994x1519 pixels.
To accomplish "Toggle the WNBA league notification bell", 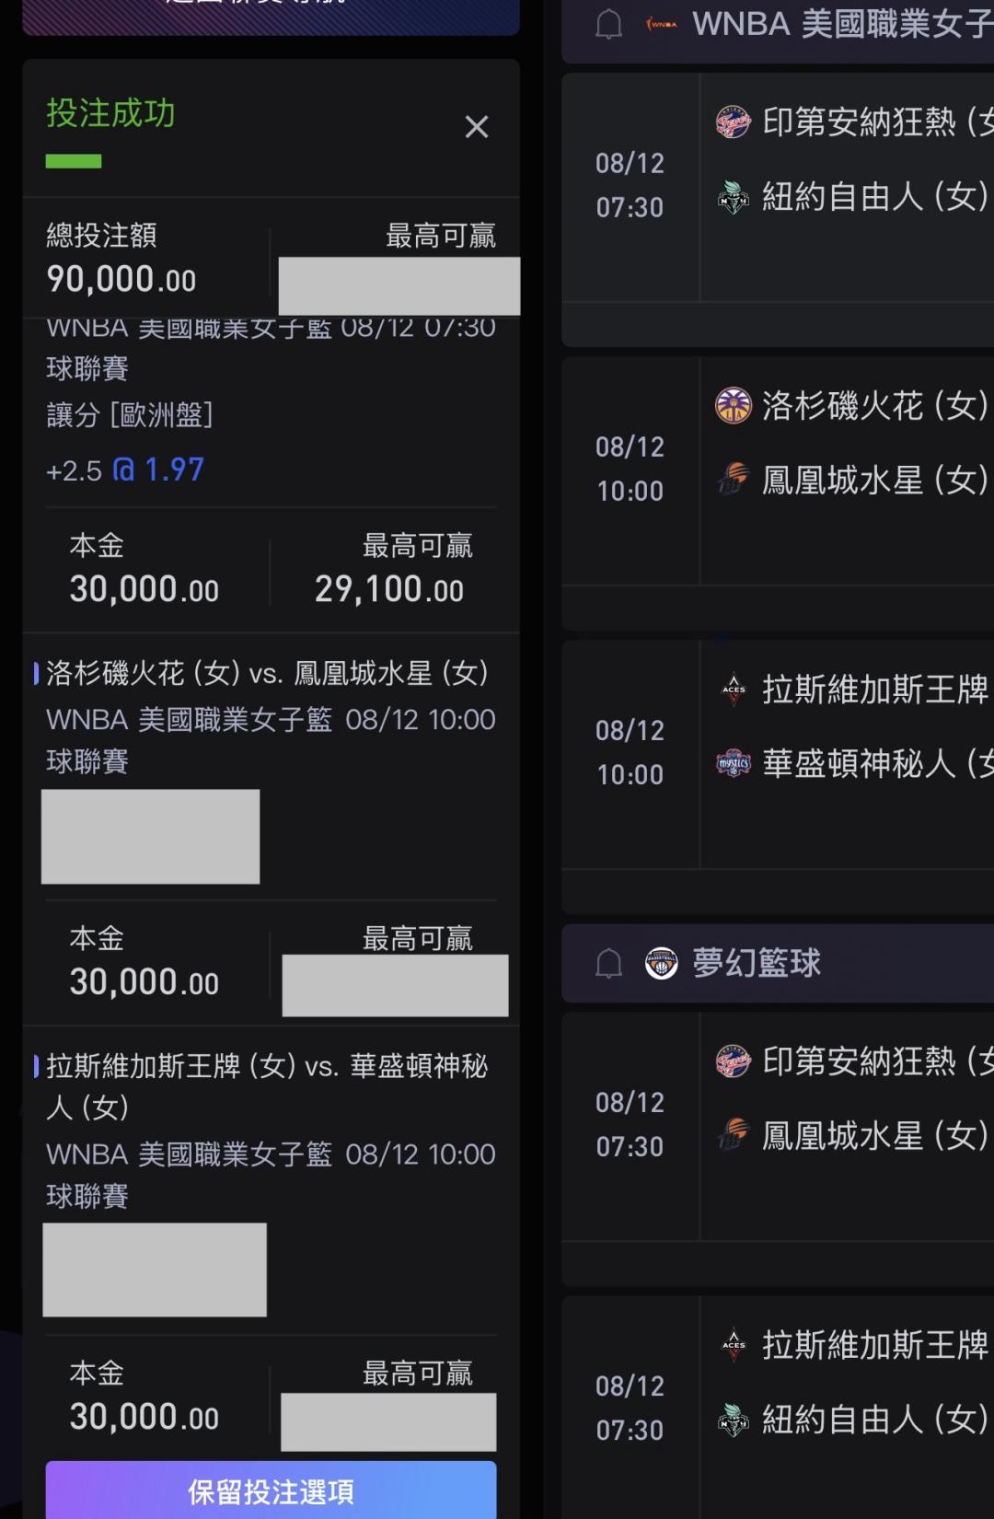I will pos(608,25).
